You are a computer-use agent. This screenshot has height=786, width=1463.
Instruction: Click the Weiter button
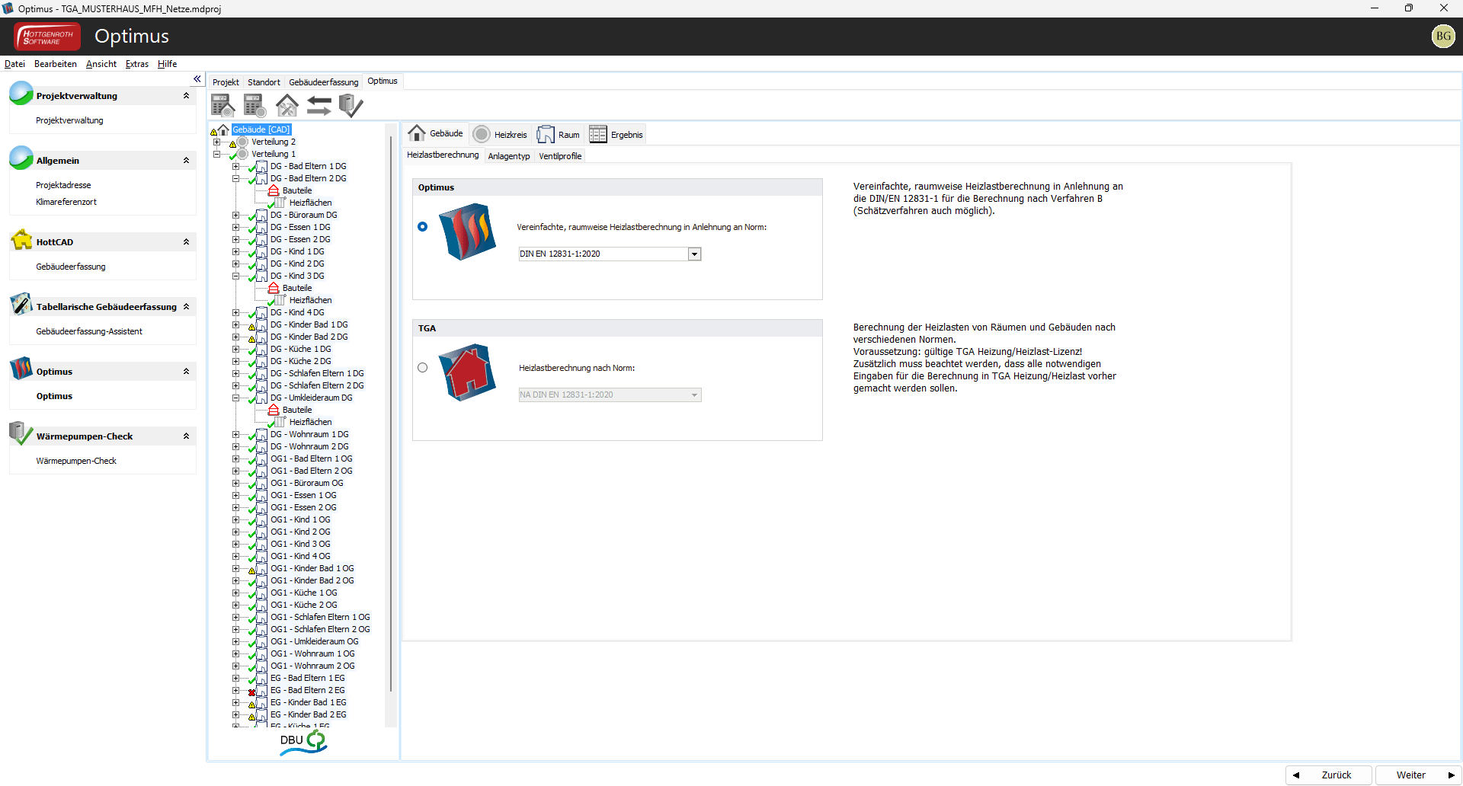click(1416, 775)
